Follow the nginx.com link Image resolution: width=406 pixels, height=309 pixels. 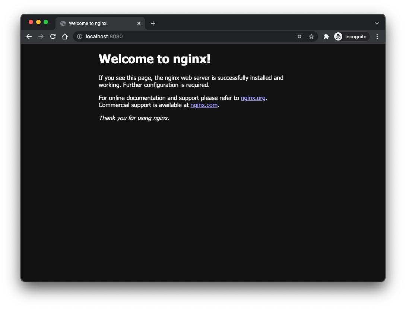click(204, 105)
